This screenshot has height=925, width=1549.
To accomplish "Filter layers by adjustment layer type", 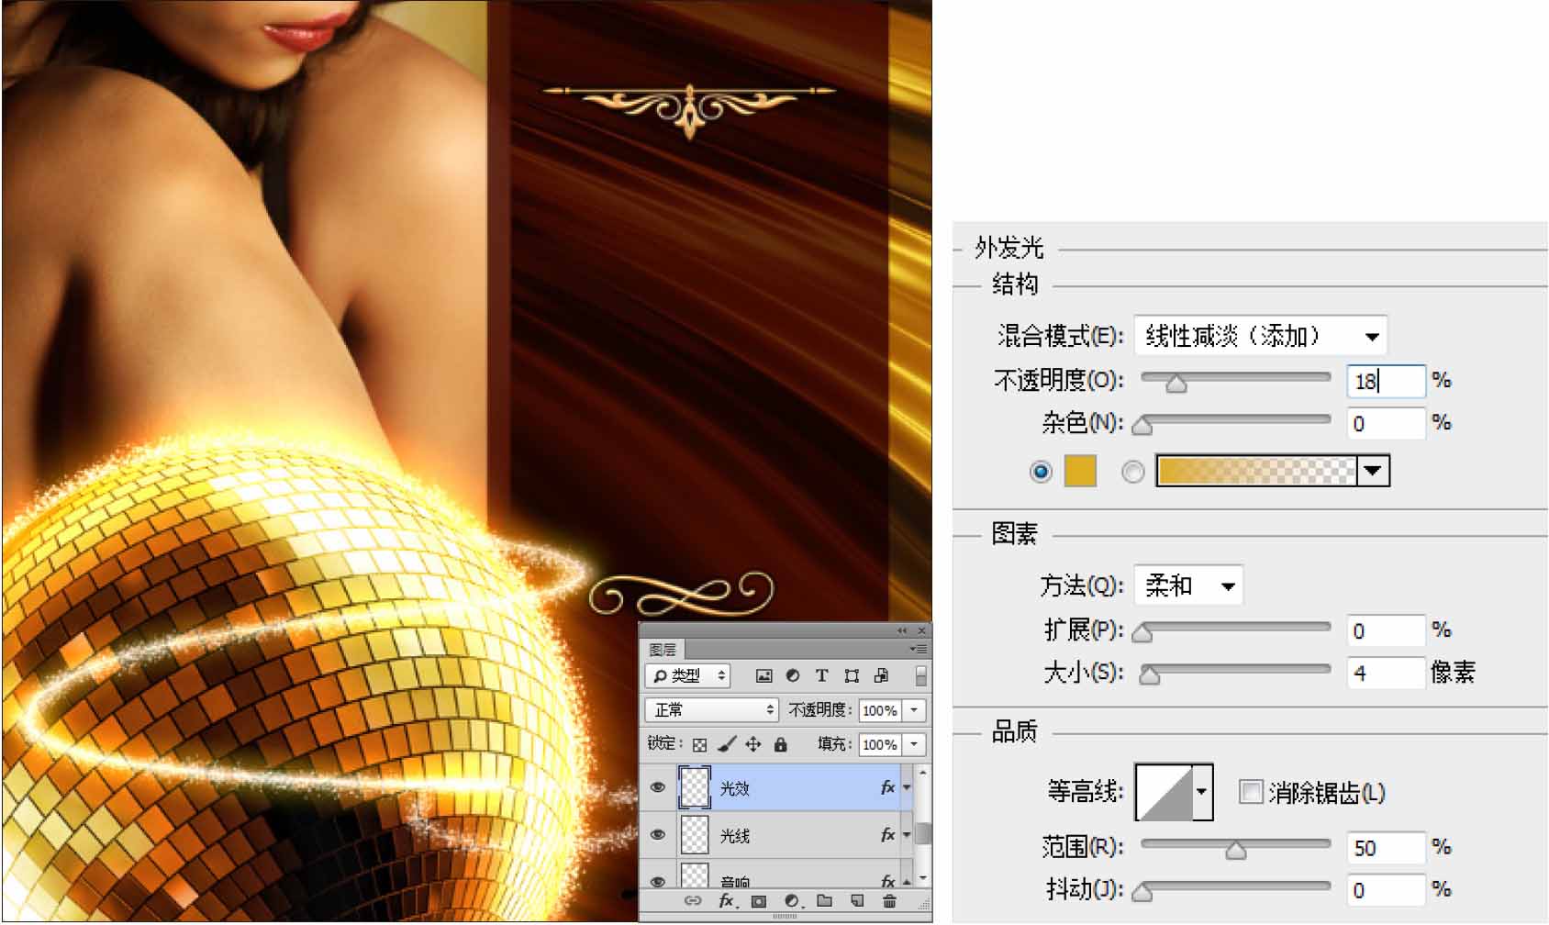I will click(793, 676).
